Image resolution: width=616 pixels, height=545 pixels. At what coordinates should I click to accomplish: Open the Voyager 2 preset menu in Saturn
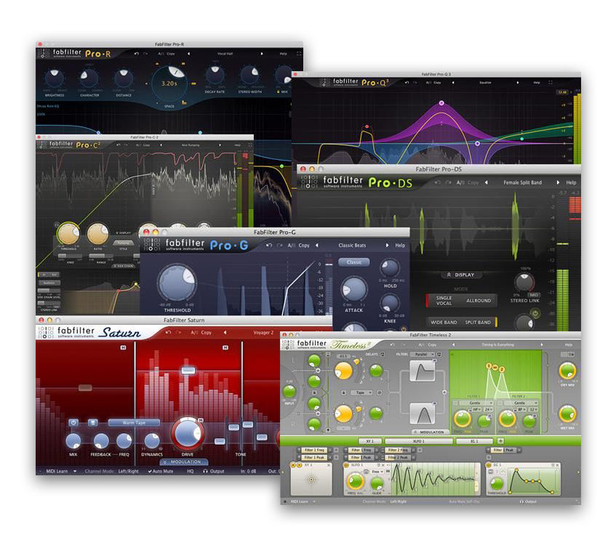(263, 333)
